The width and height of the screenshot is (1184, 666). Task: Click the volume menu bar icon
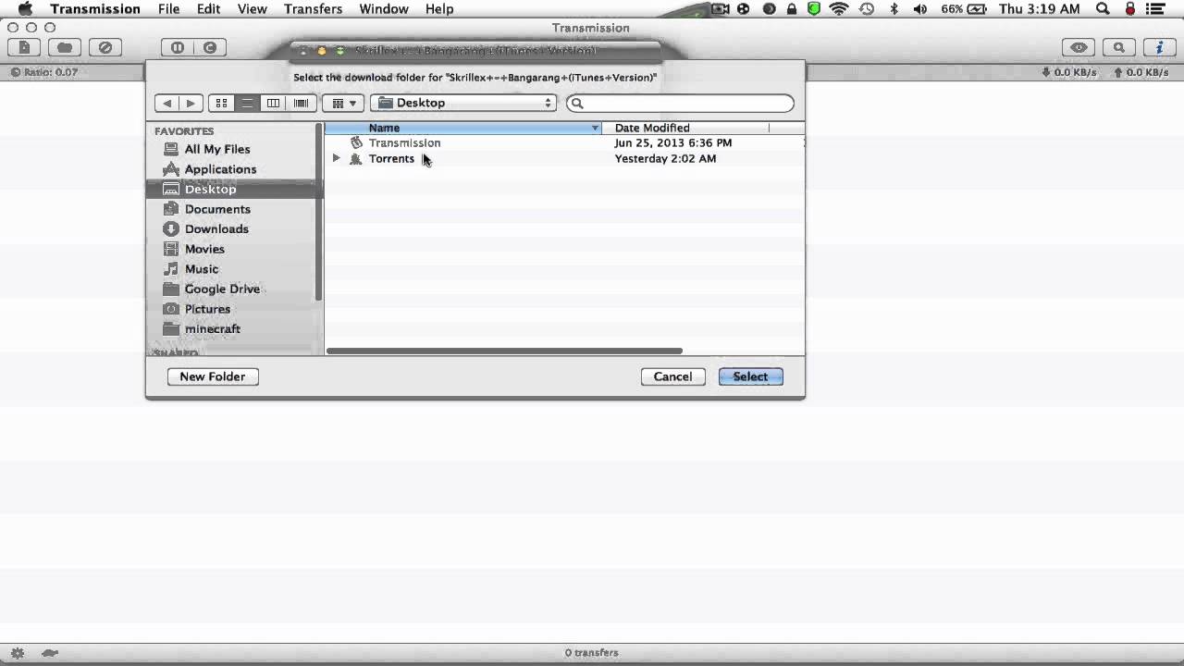tap(920, 9)
